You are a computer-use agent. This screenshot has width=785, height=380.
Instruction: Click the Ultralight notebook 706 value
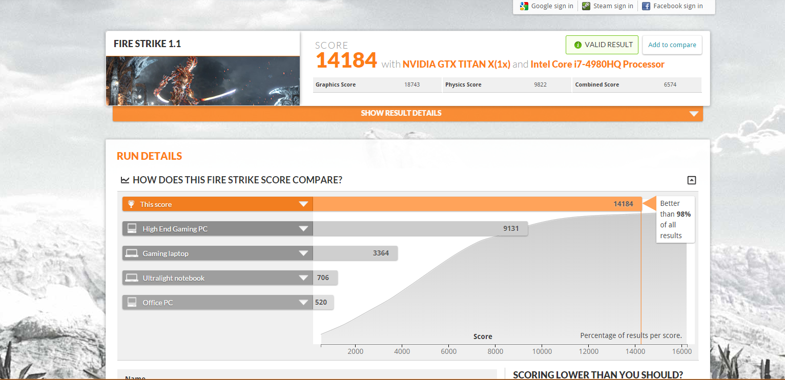point(323,278)
